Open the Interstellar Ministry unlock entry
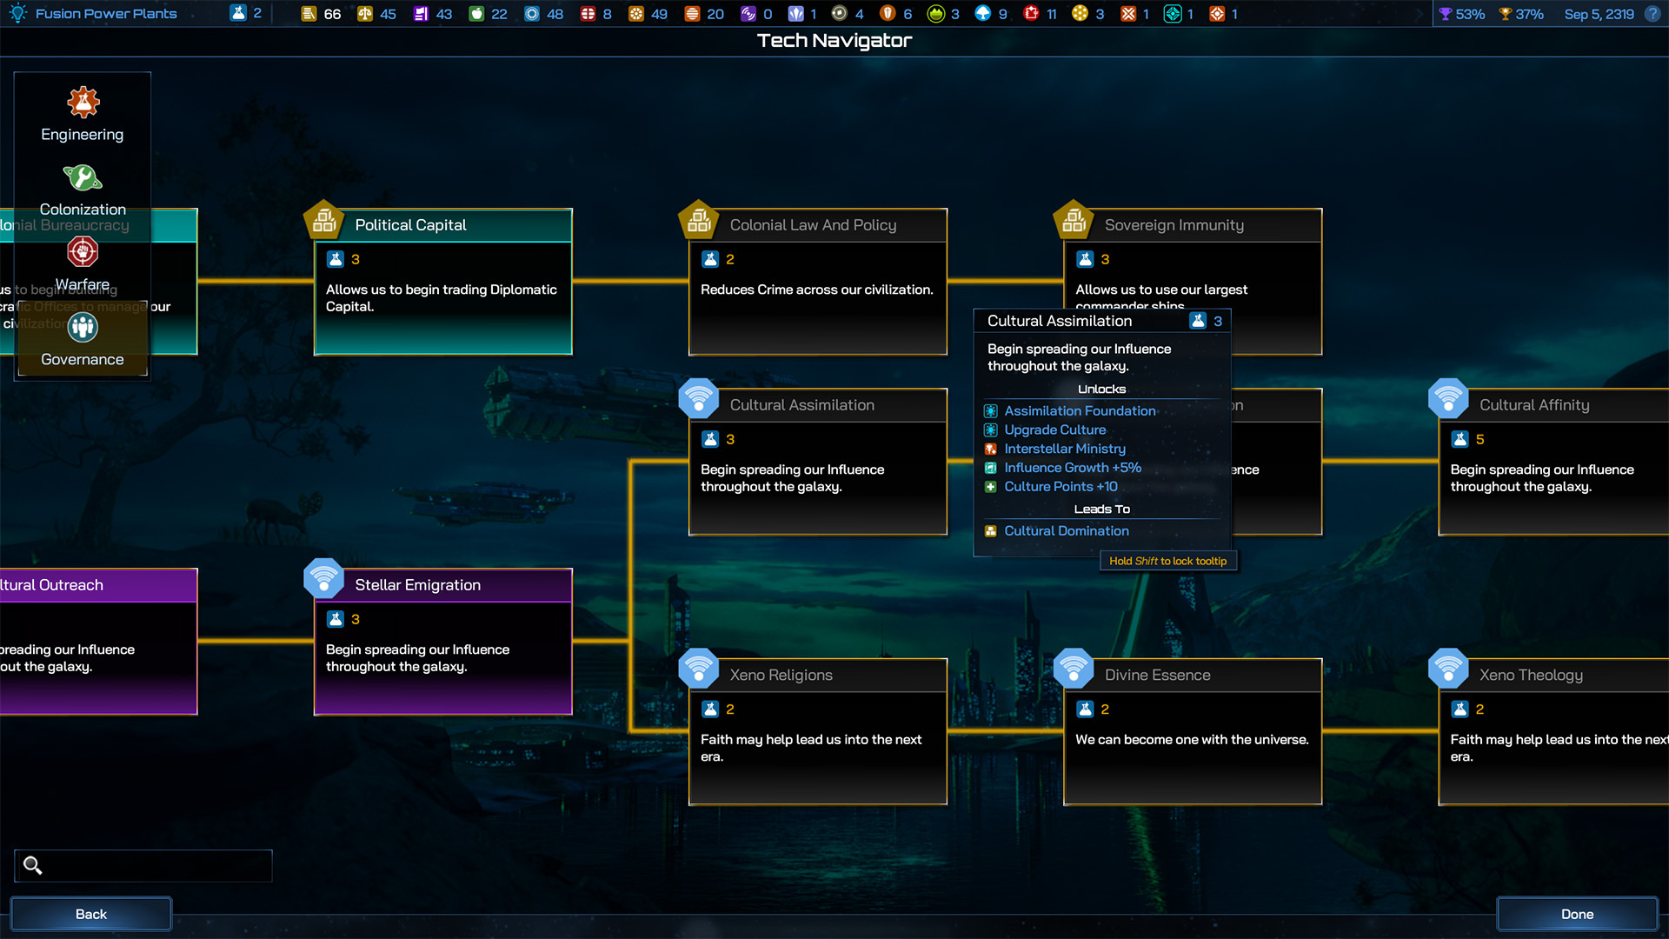The height and width of the screenshot is (939, 1669). 1064,449
